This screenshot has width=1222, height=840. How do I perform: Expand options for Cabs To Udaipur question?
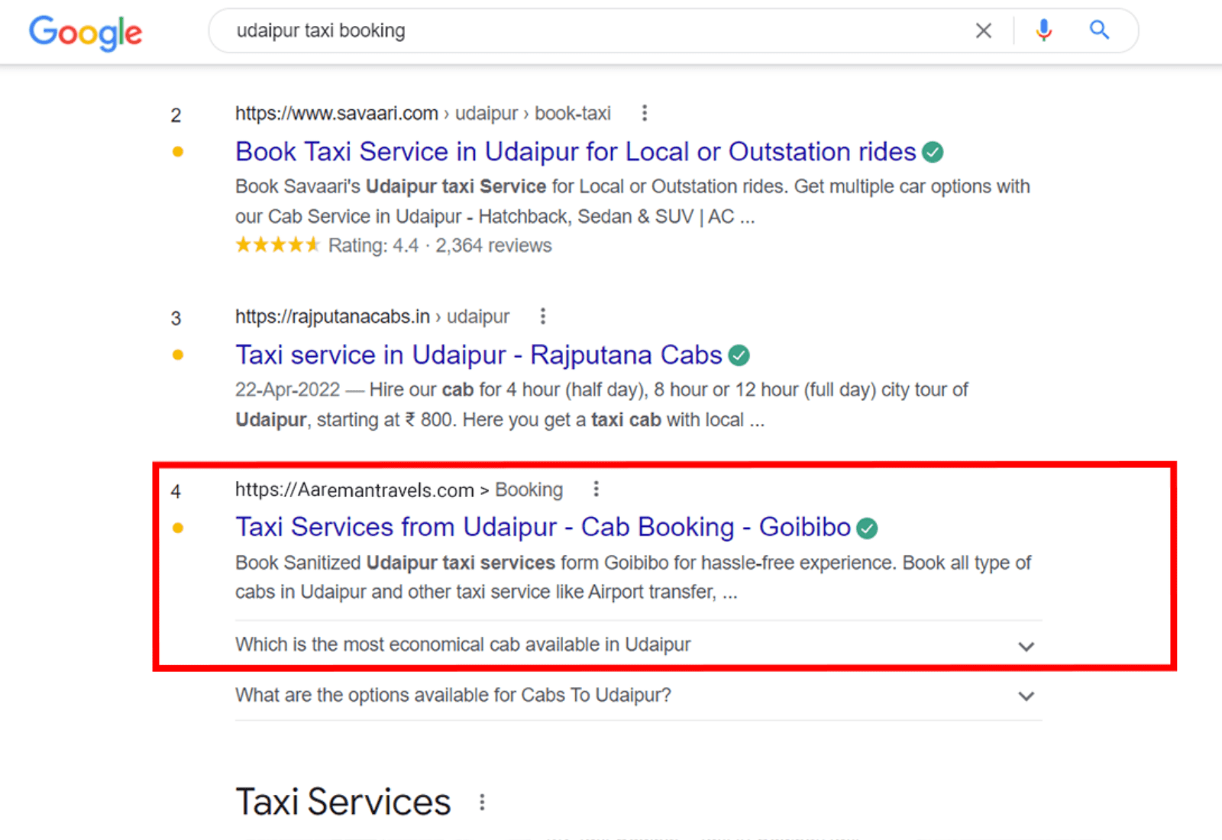tap(1026, 696)
